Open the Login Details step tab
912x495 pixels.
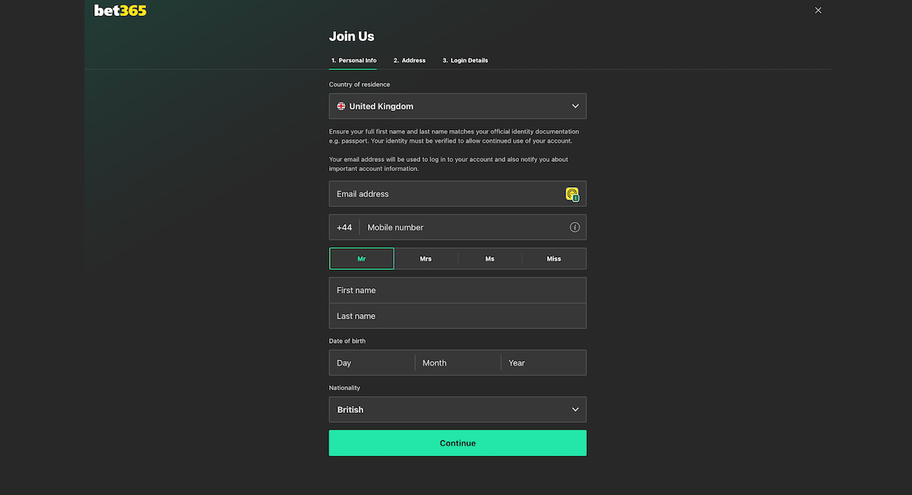point(465,60)
